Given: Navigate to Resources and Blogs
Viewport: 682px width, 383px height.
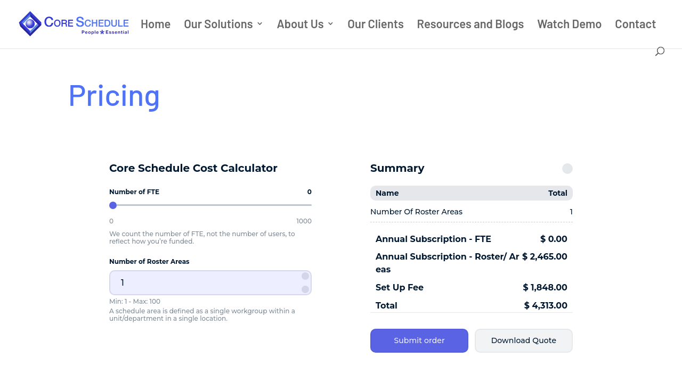Looking at the screenshot, I should pos(470,24).
